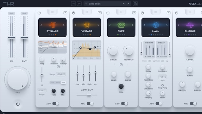
Task: Click the Tape DRIVE knob
Action: 113,51
